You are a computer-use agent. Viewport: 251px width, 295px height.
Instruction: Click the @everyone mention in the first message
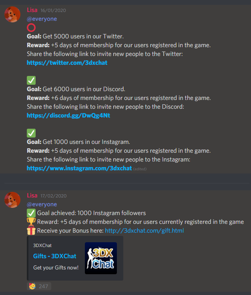(42, 19)
